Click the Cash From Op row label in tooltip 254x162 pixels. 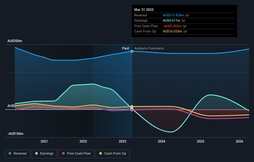coord(145,32)
